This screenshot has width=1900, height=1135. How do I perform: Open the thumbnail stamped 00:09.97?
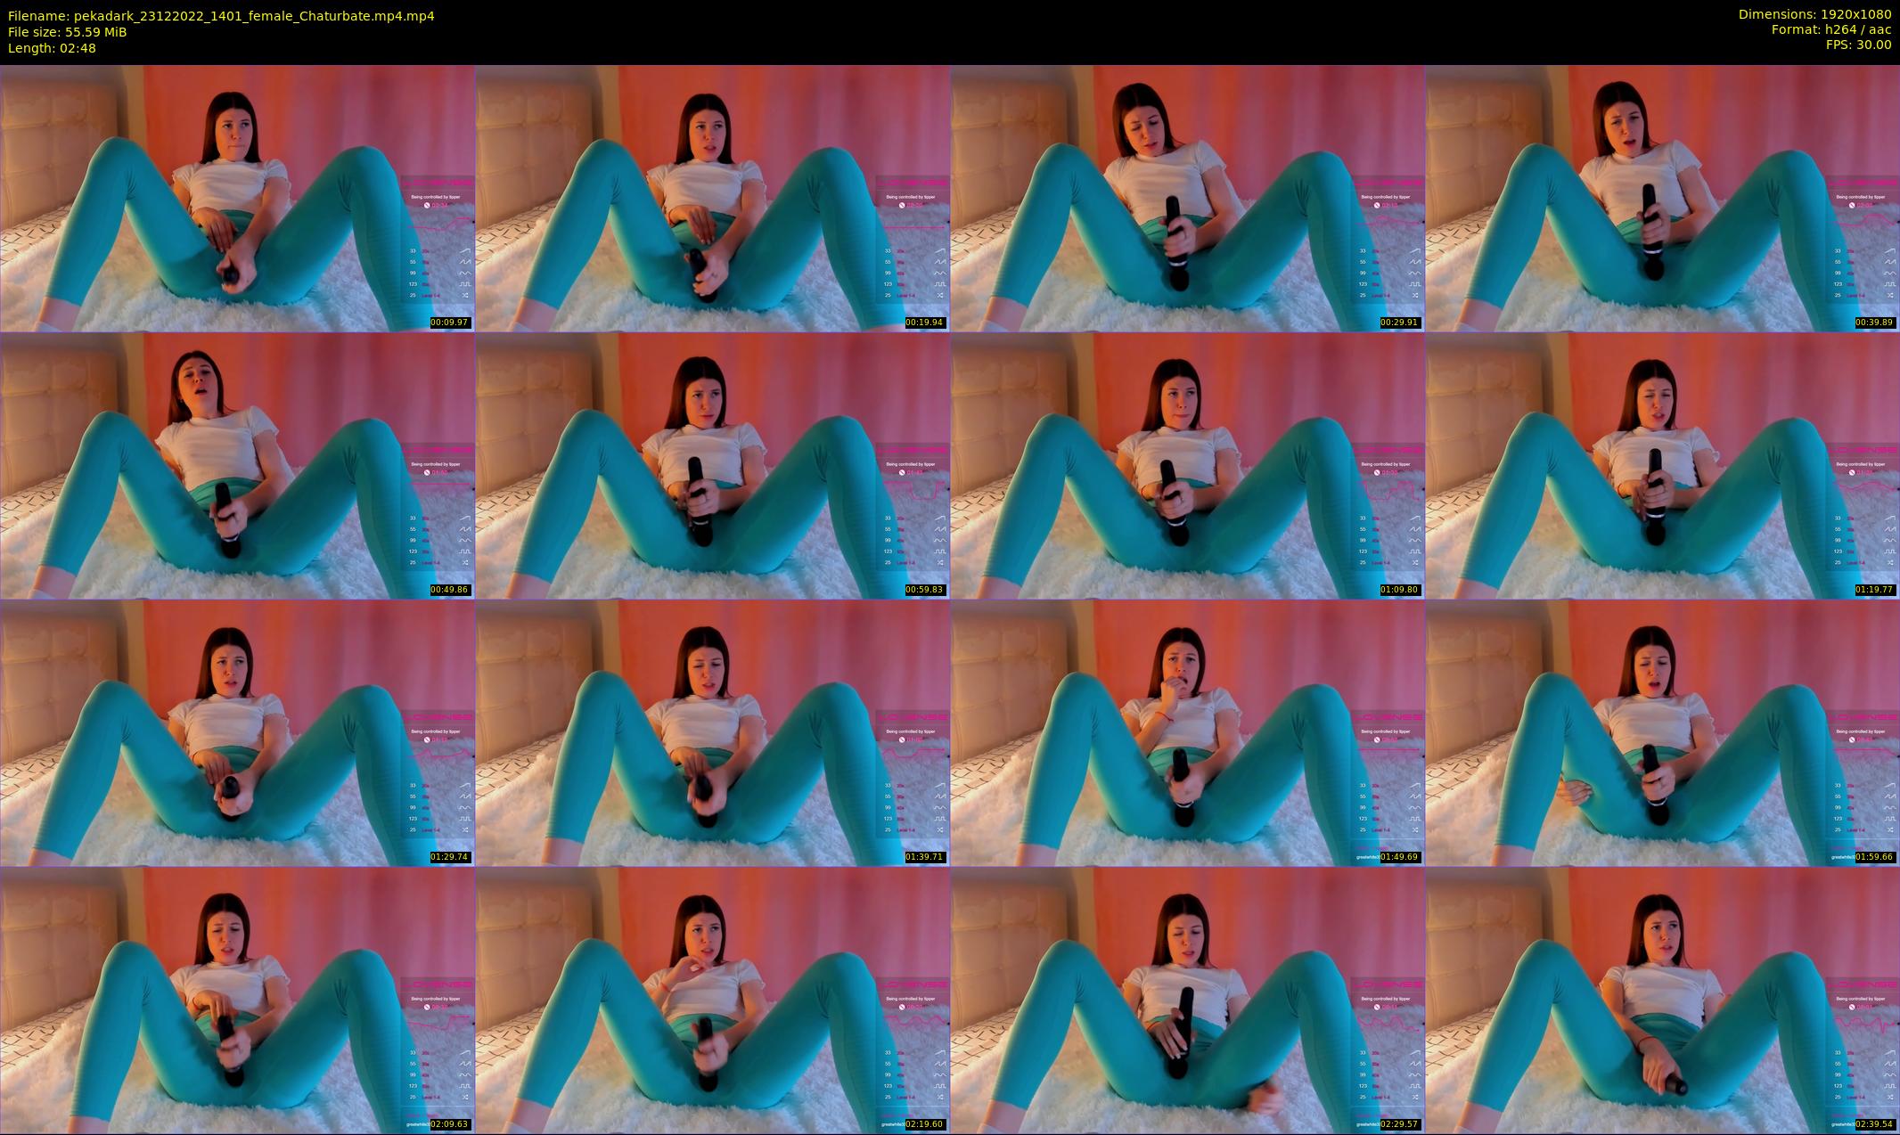point(237,198)
